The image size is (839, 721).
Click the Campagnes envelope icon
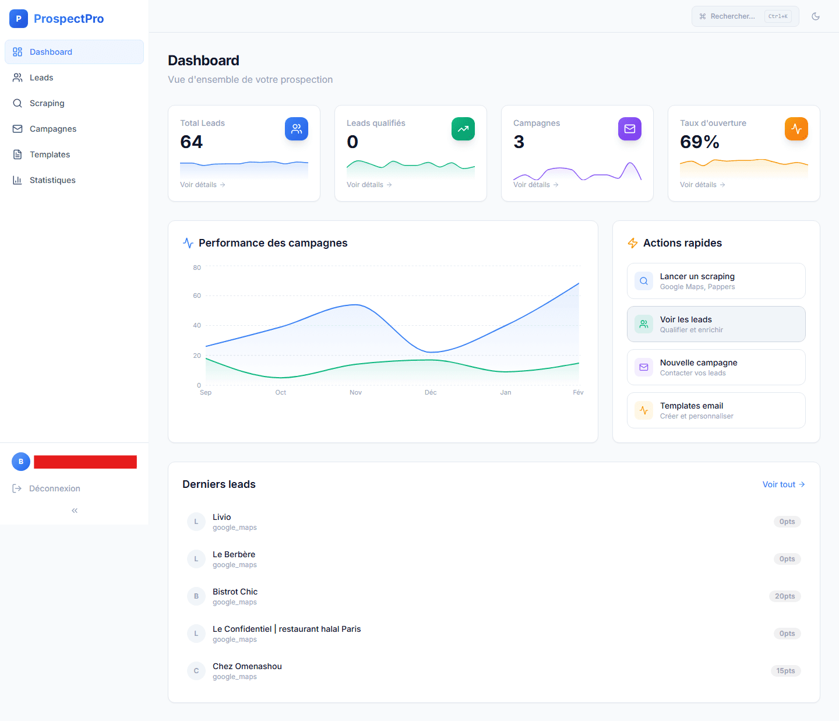tap(17, 128)
